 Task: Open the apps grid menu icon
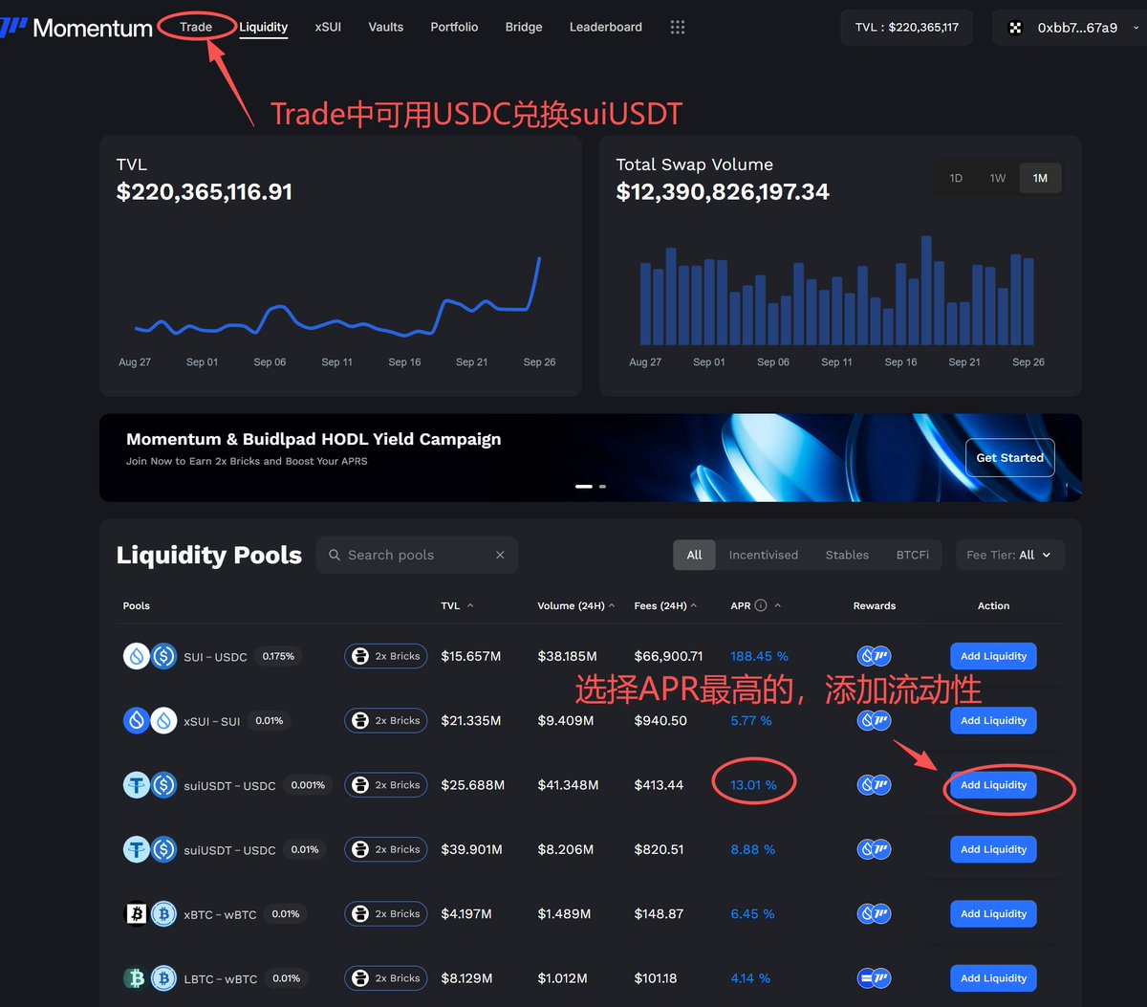(678, 27)
